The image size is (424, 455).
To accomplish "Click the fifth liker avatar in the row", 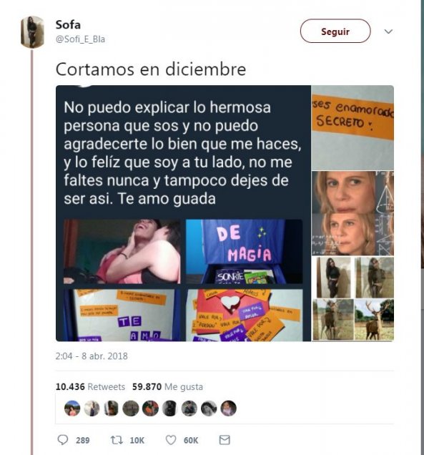I will click(150, 408).
